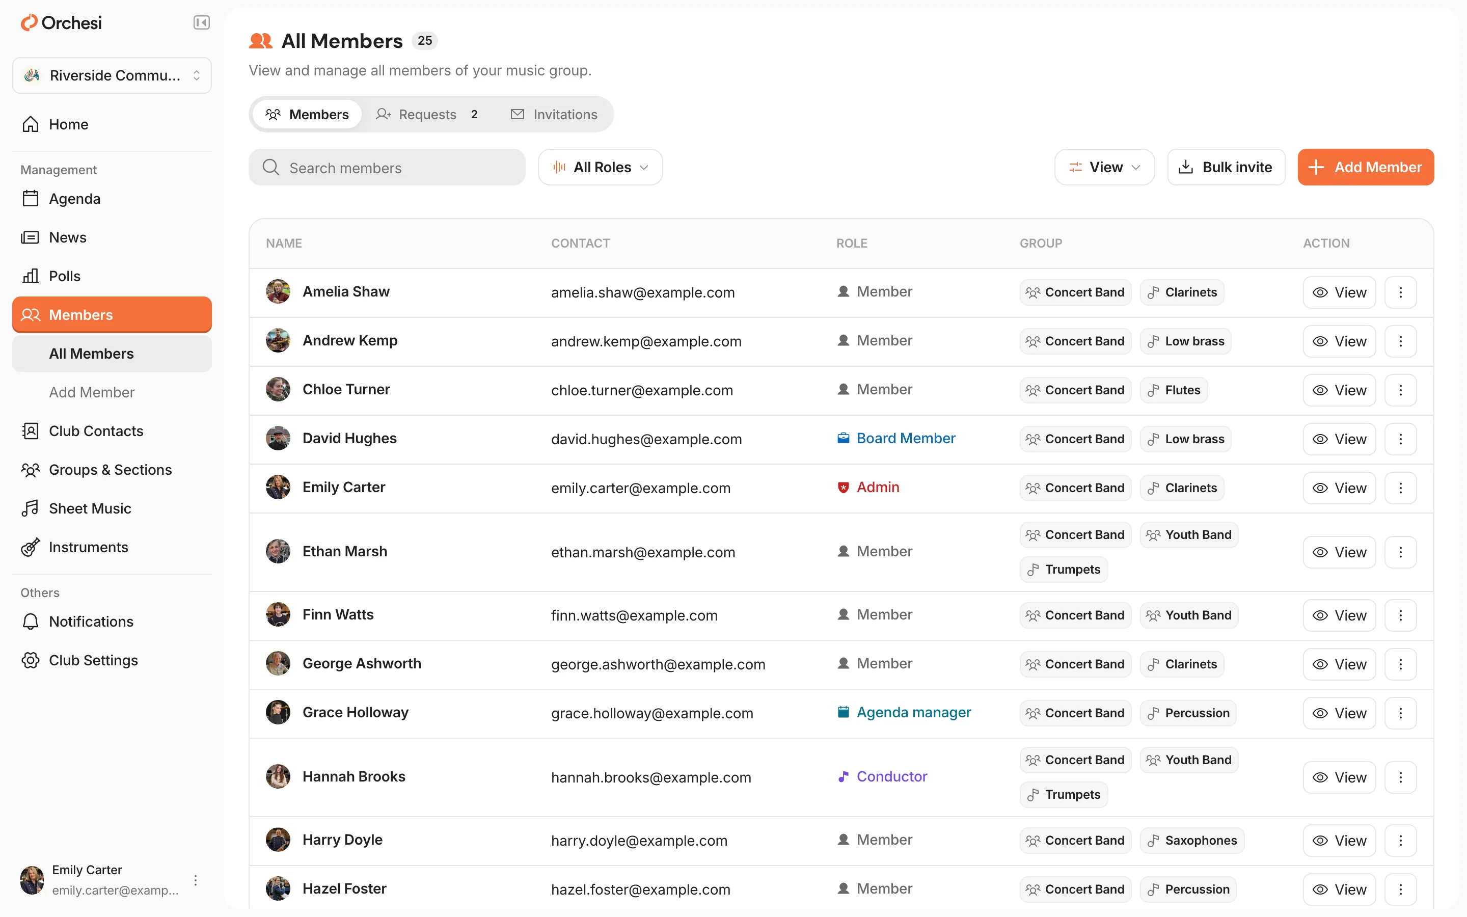Screen dimensions: 1467x917
Task: Click the orange Add Member button
Action: (x=1366, y=168)
